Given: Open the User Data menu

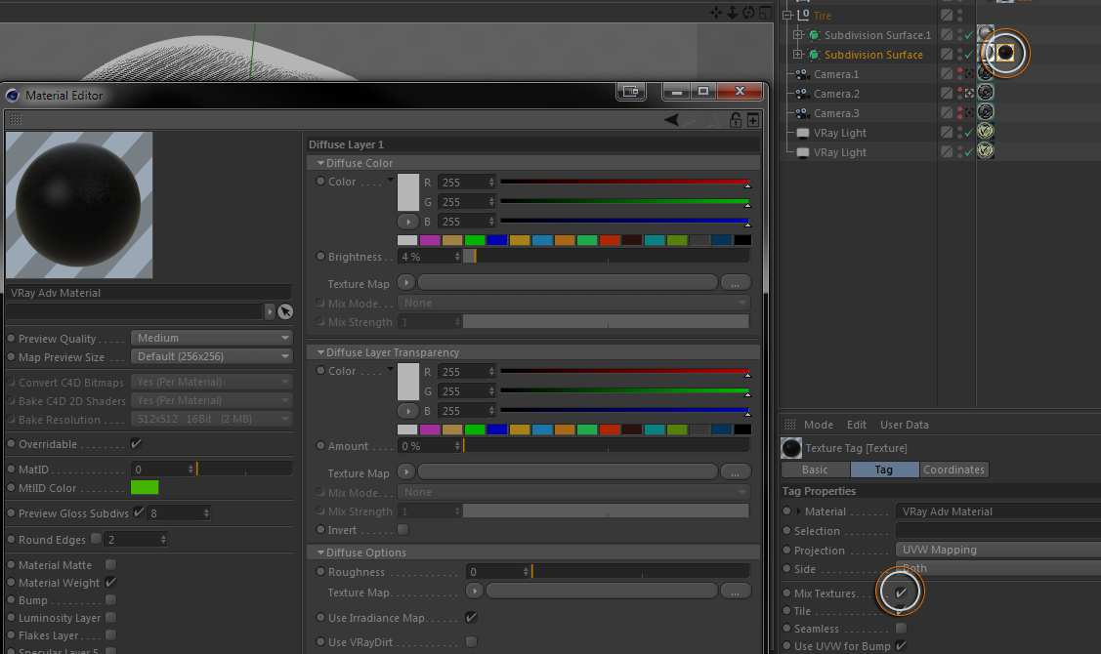Looking at the screenshot, I should pos(905,425).
